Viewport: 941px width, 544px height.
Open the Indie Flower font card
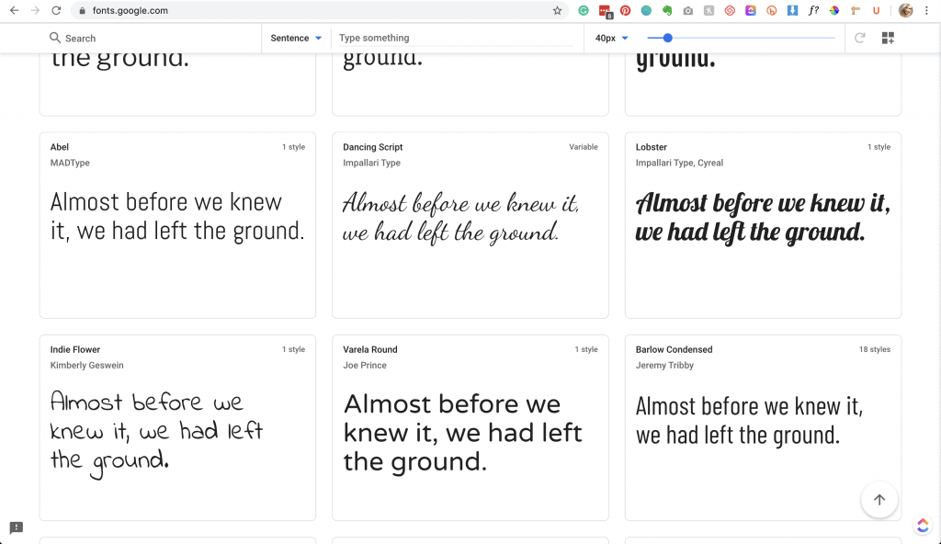pyautogui.click(x=177, y=427)
